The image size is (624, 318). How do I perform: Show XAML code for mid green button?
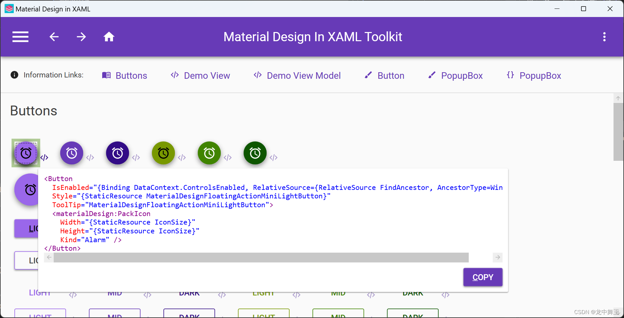pos(228,158)
